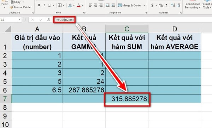Align text right in the cell
Viewport: 212px width, 128px height.
pyautogui.click(x=101, y=5)
